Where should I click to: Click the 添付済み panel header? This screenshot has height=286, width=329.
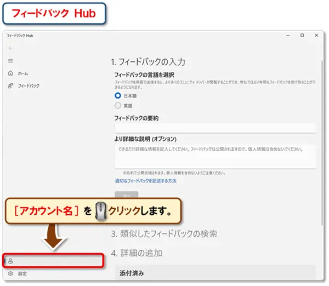(x=132, y=273)
